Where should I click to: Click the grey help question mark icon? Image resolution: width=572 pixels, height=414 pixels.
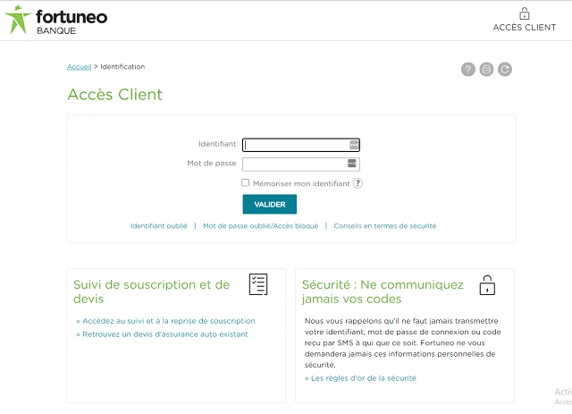coord(468,70)
